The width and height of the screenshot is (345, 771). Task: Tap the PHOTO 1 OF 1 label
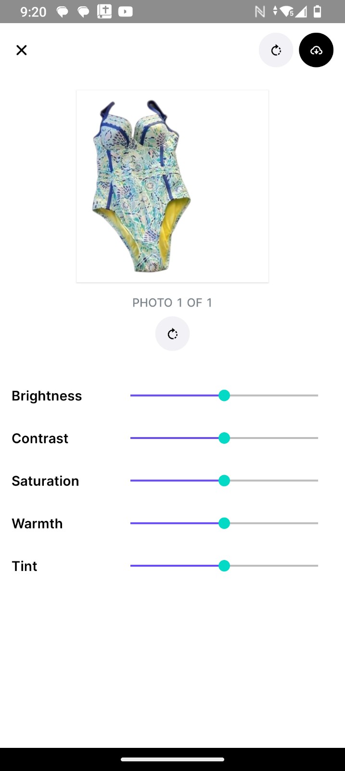point(172,303)
